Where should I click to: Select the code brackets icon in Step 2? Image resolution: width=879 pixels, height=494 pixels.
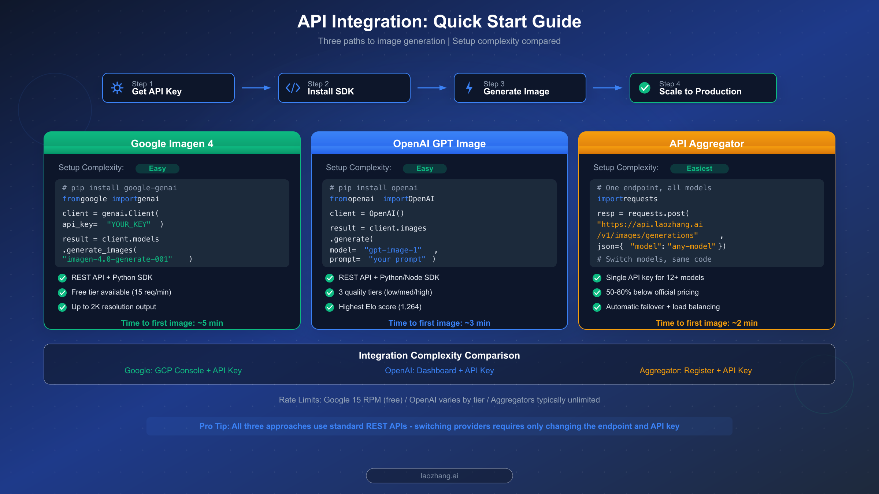click(293, 88)
